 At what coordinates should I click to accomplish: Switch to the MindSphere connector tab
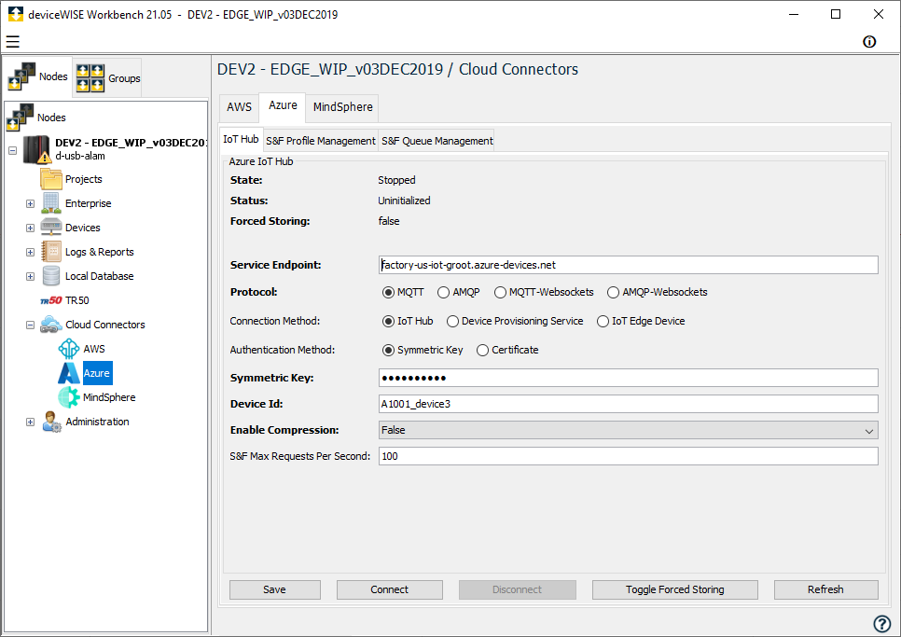tap(342, 107)
